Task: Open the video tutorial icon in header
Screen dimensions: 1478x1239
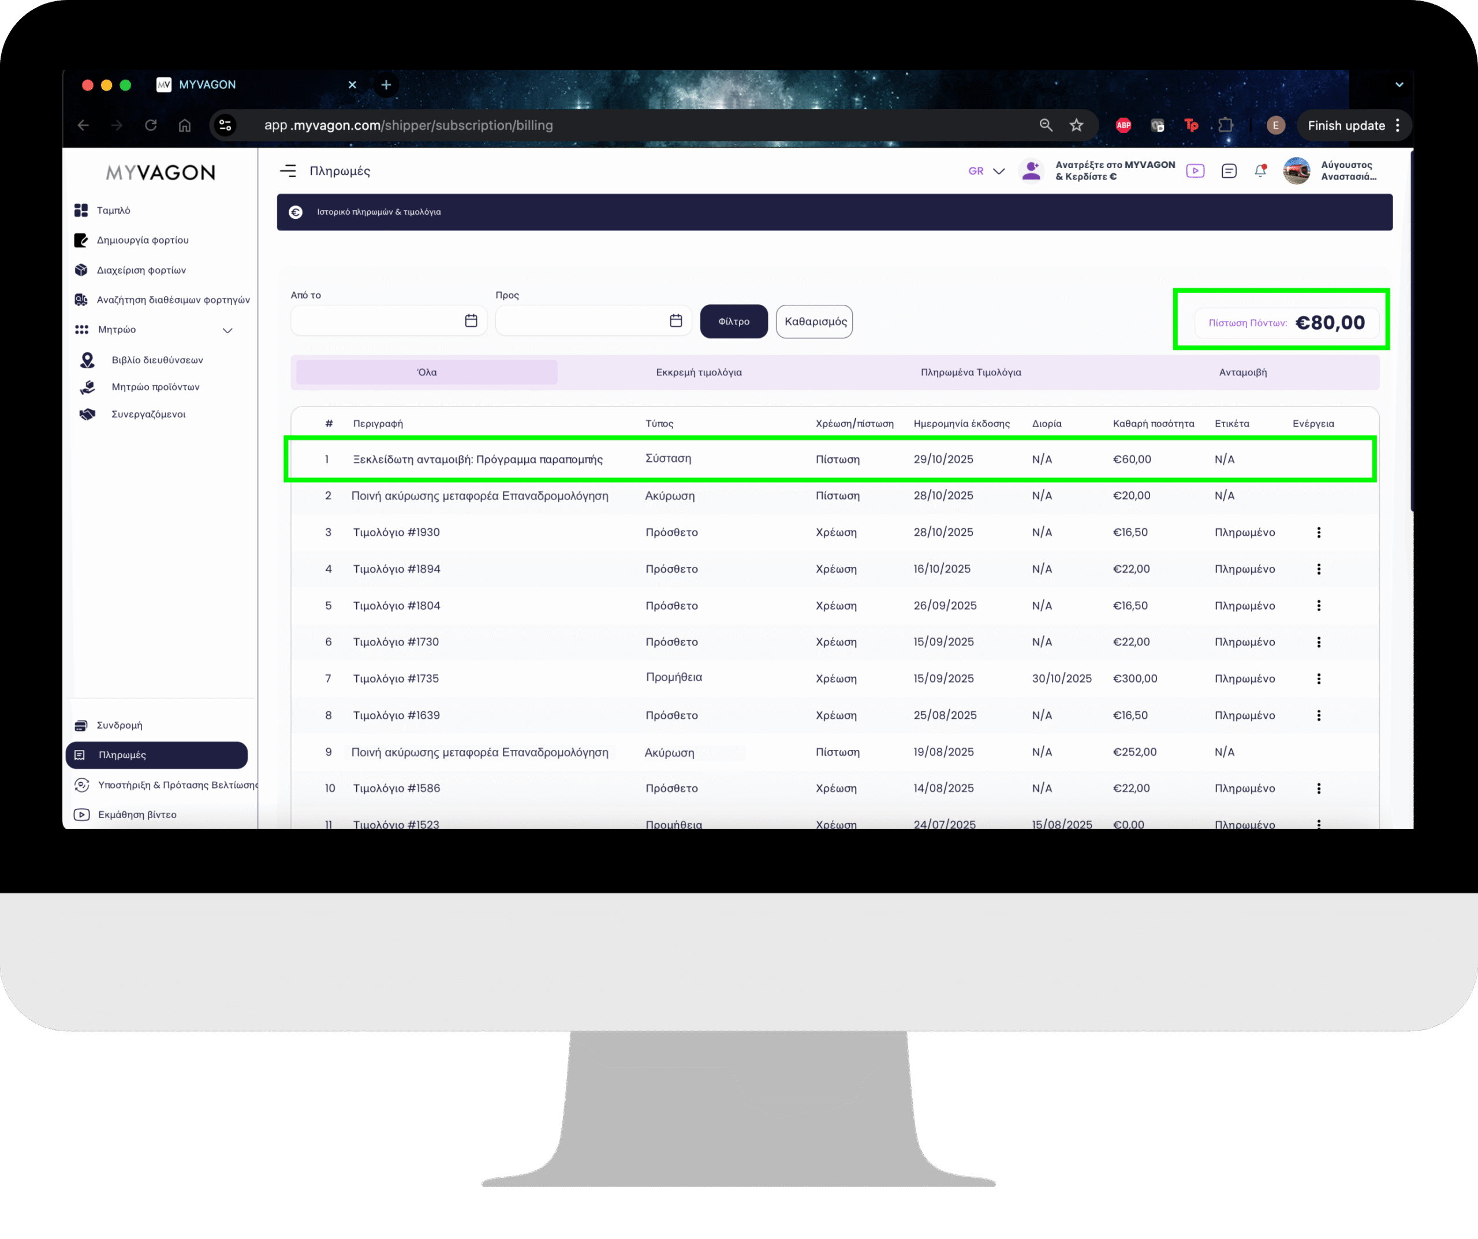Action: (1195, 171)
